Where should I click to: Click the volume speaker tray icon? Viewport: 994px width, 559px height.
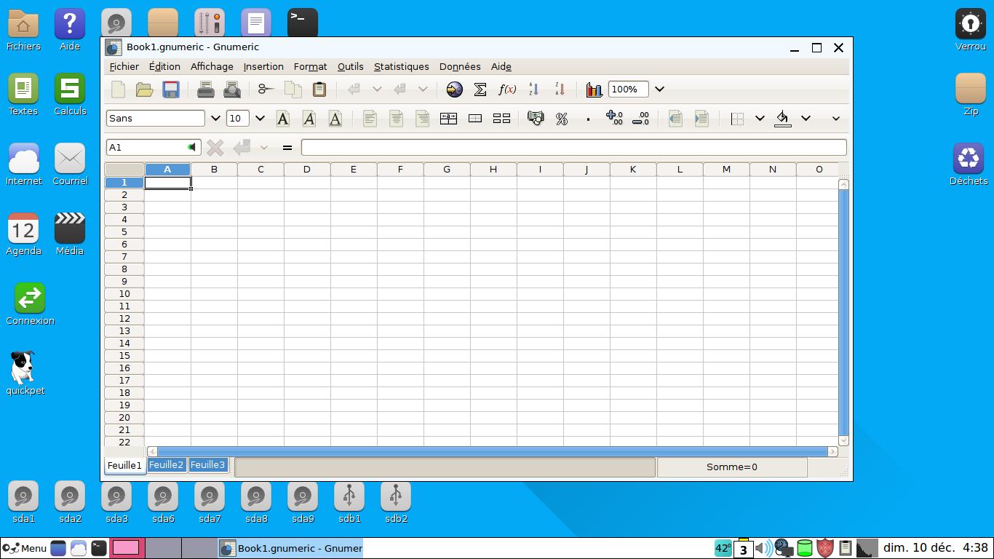pyautogui.click(x=762, y=548)
